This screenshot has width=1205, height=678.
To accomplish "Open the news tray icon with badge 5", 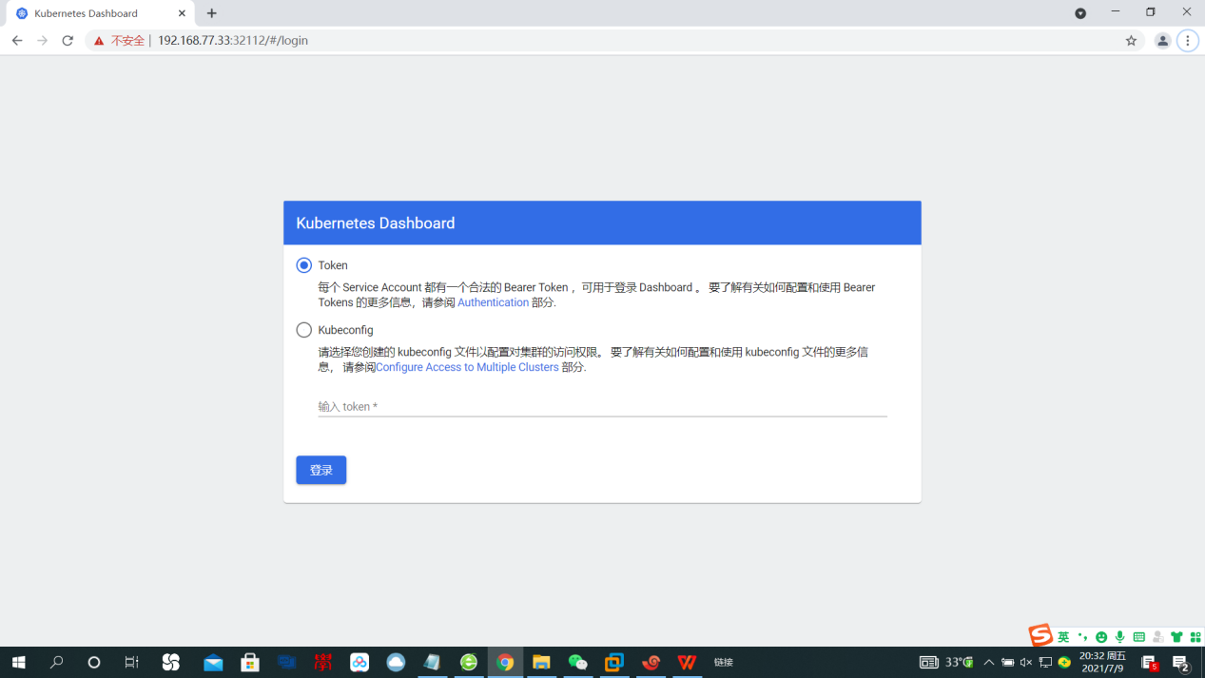I will (x=1150, y=663).
